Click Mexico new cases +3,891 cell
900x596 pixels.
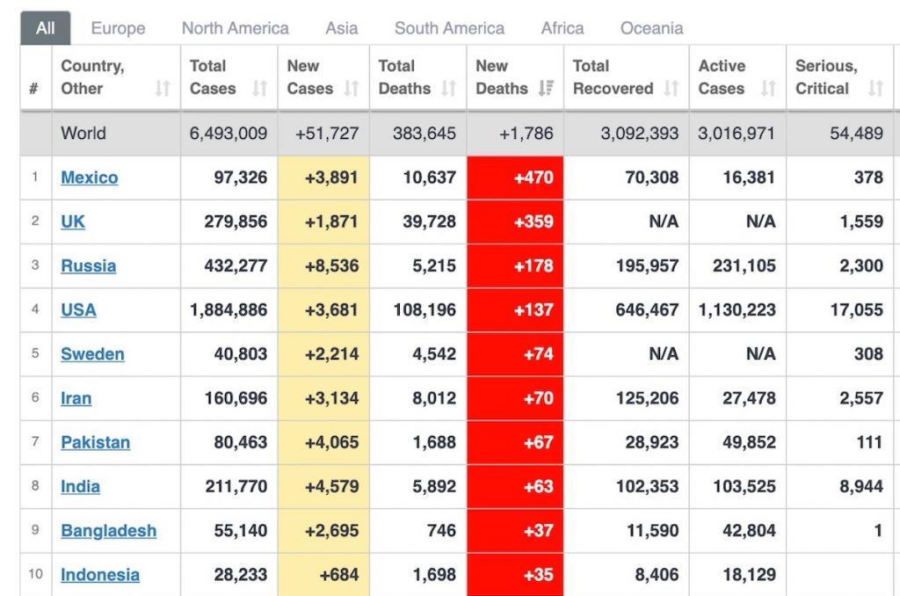(x=323, y=178)
